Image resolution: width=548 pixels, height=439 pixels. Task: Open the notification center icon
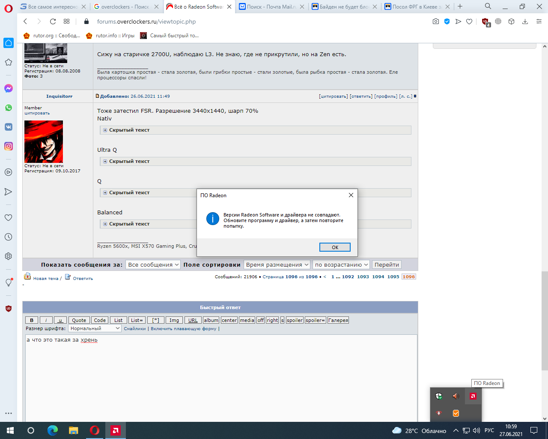[534, 430]
